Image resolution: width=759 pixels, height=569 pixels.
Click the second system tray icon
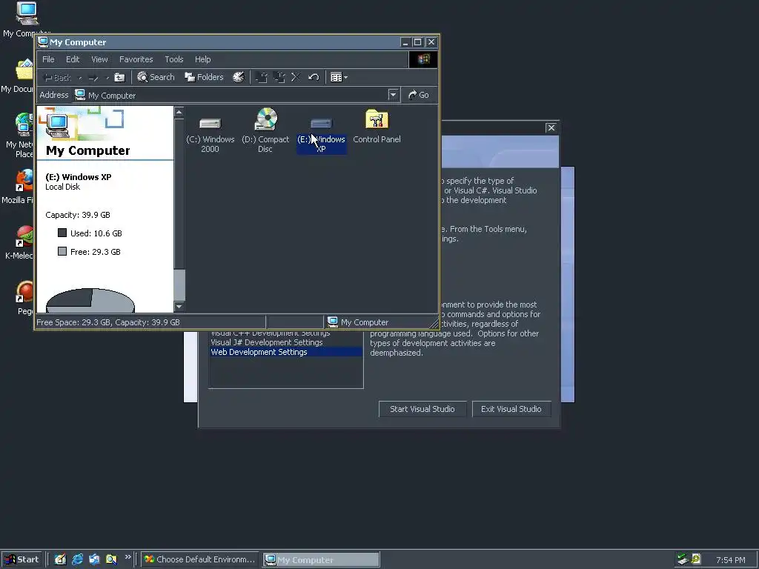click(696, 559)
